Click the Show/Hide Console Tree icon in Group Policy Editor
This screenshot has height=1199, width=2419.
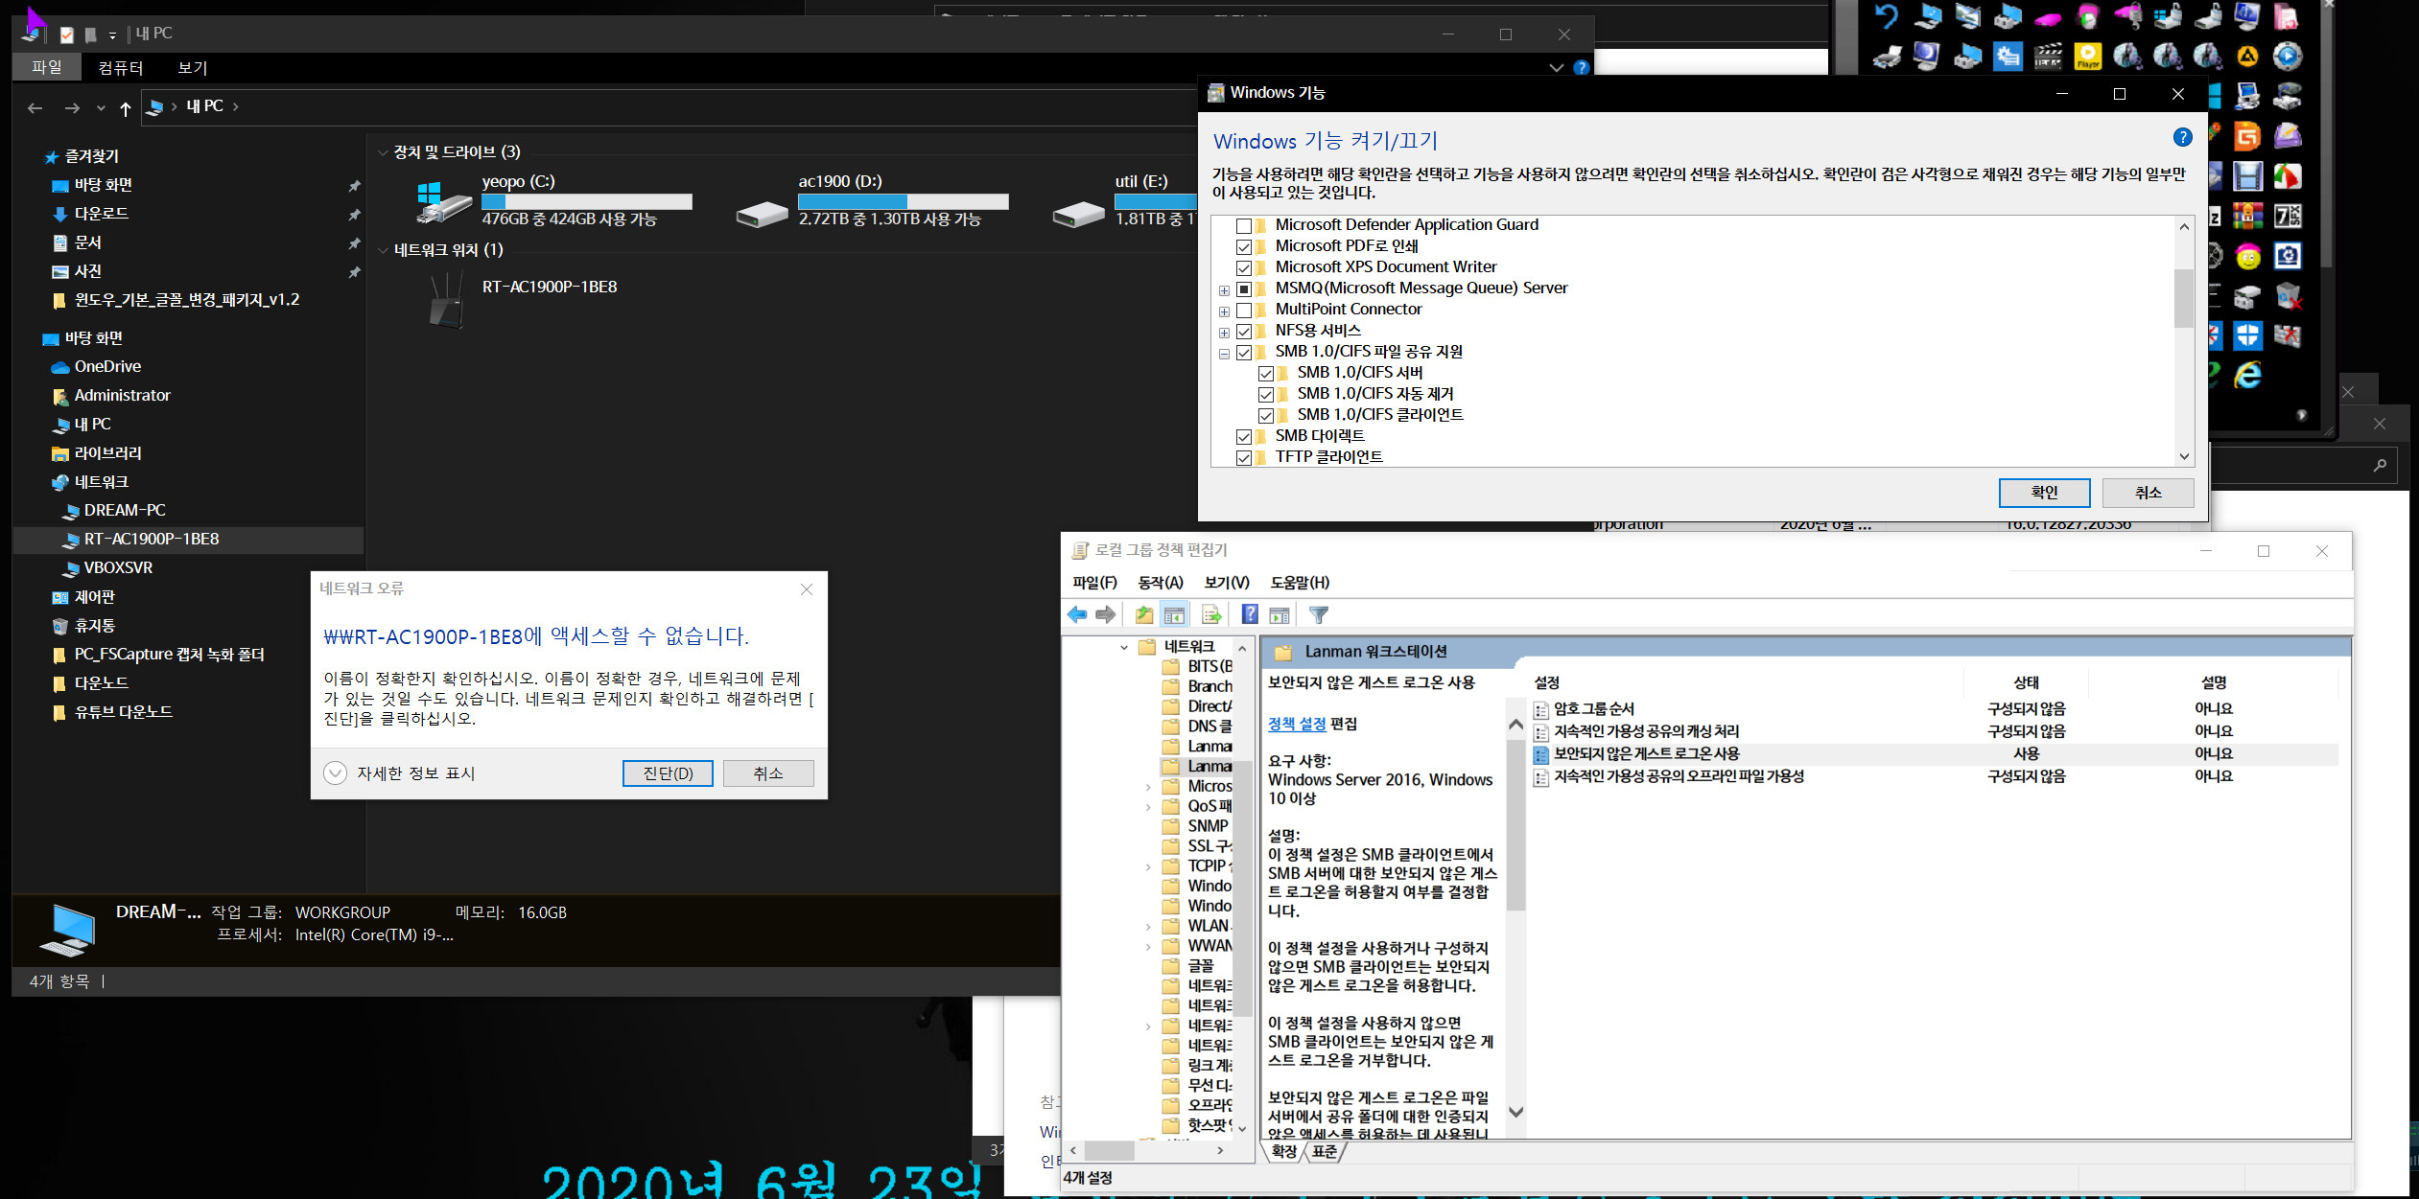point(1174,615)
